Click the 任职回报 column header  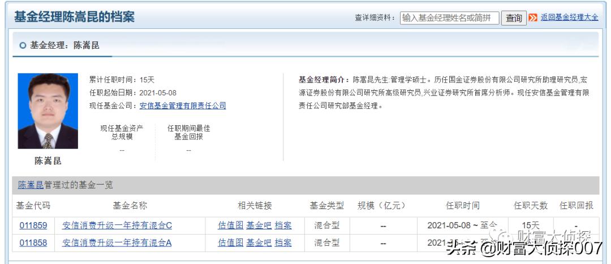pyautogui.click(x=576, y=206)
